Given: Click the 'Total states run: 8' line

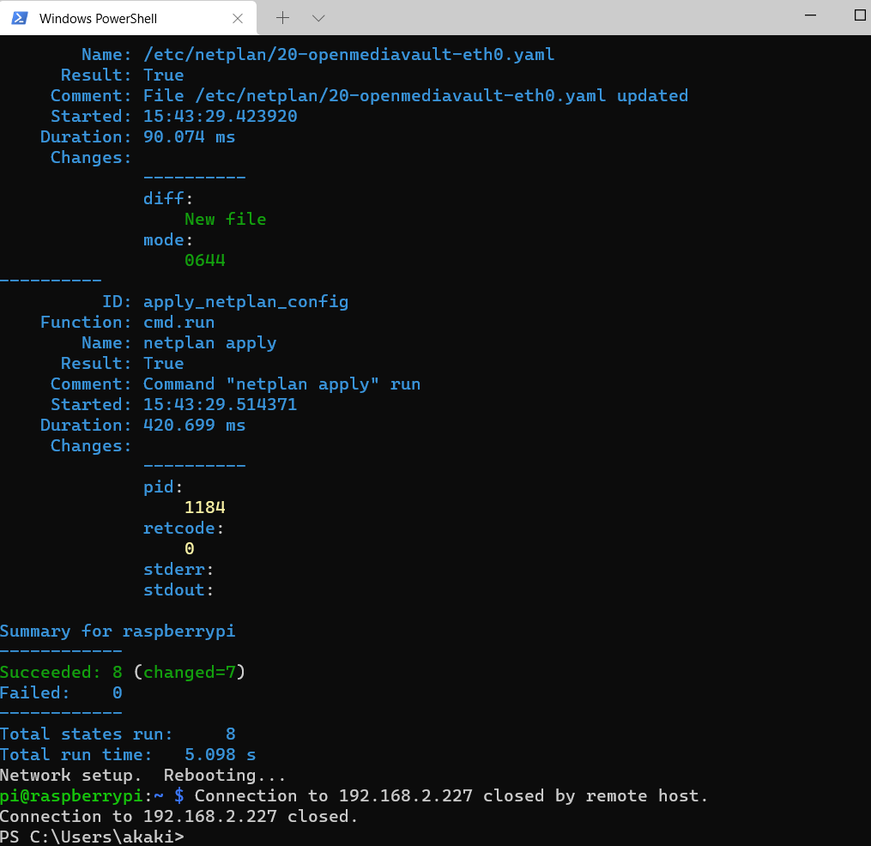Looking at the screenshot, I should [118, 734].
